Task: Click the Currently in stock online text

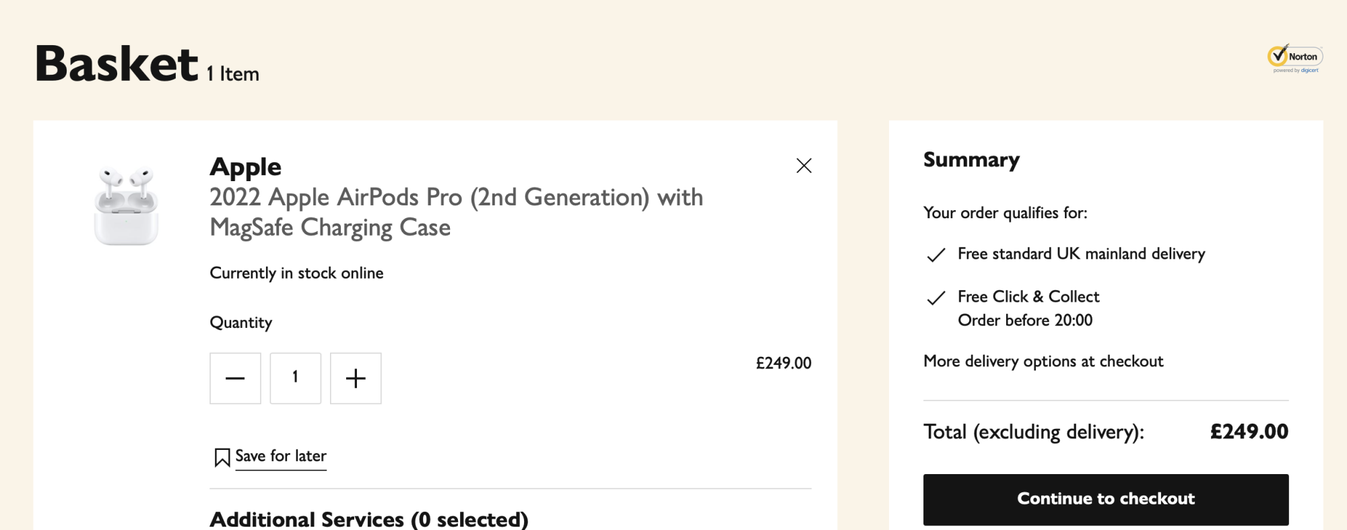Action: pyautogui.click(x=296, y=273)
